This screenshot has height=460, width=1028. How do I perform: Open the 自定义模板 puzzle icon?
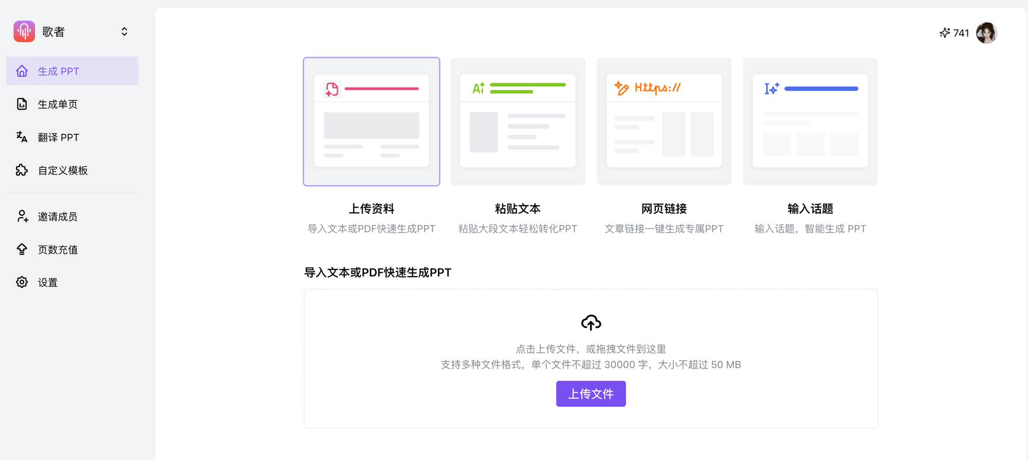click(22, 170)
